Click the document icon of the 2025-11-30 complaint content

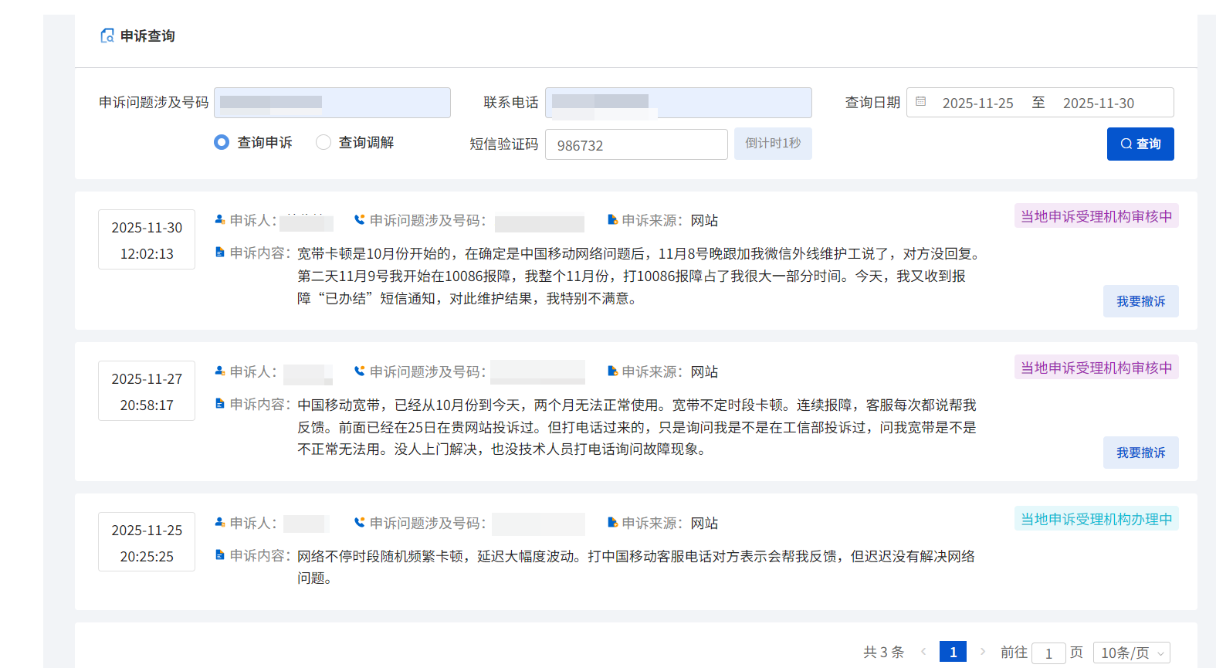220,253
